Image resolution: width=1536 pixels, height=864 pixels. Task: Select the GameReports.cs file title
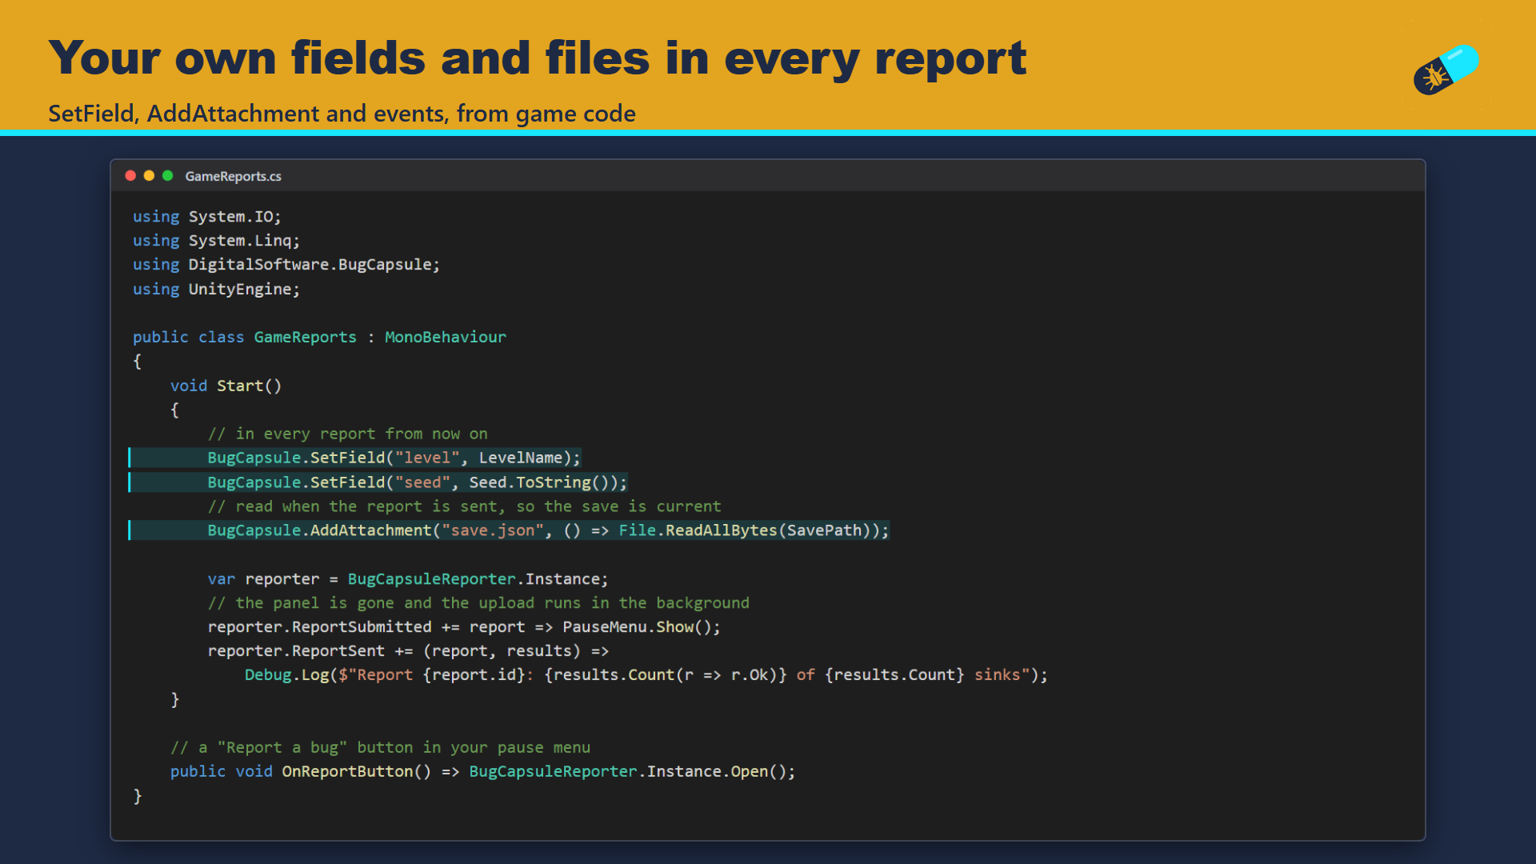[x=233, y=176]
